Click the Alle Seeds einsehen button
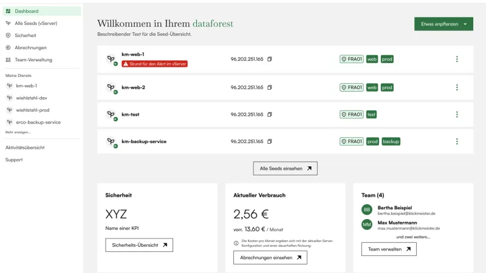 coord(285,168)
